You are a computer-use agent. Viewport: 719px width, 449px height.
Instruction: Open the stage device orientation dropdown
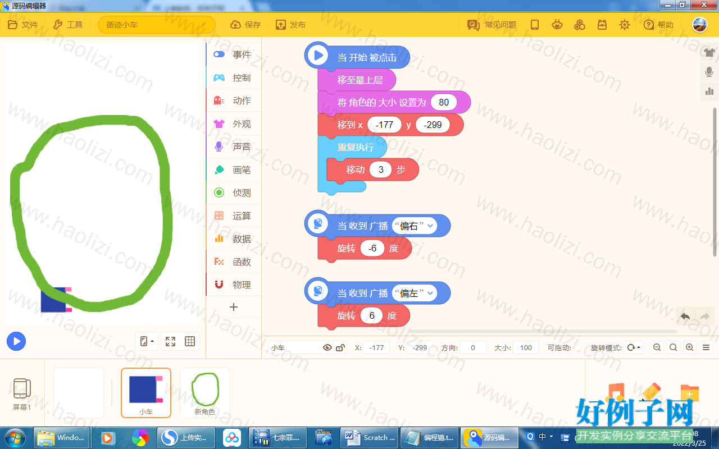point(147,341)
